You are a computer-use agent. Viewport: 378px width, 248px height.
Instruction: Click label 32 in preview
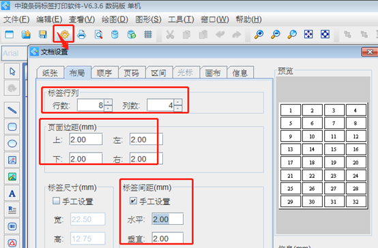pyautogui.click(x=355, y=202)
